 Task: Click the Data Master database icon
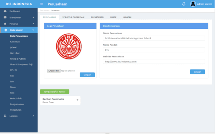[x=6, y=30]
